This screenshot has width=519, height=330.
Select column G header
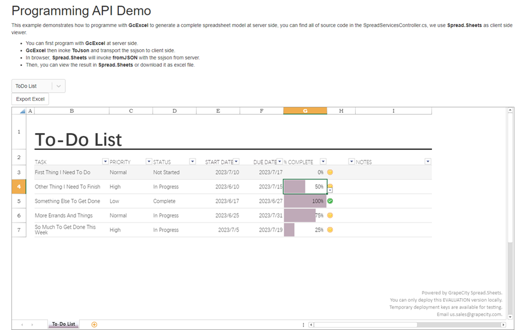(x=305, y=111)
